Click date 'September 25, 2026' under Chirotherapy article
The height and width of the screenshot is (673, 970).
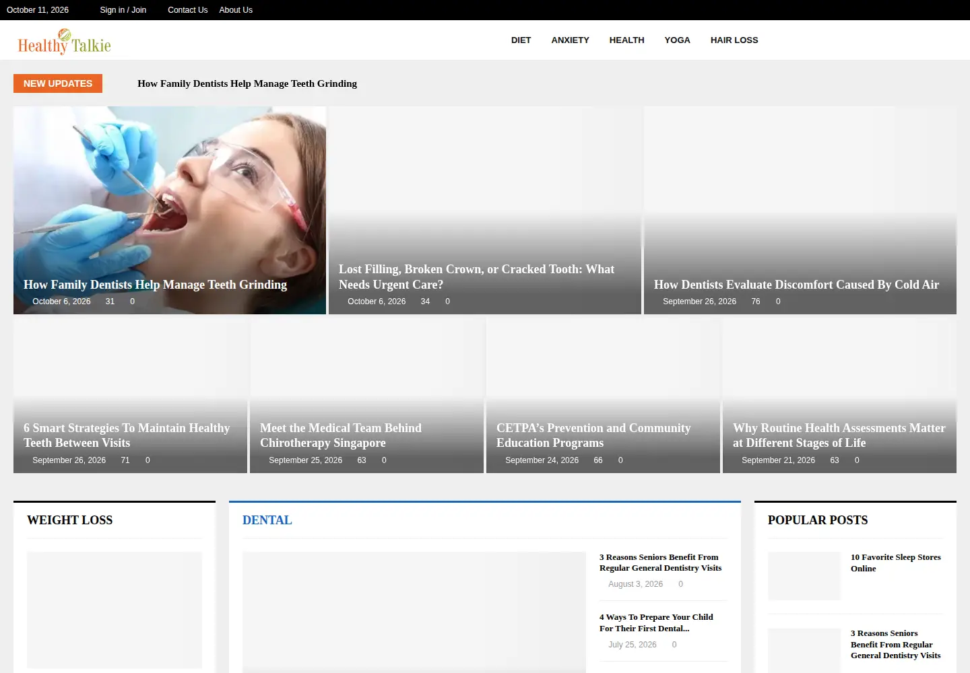[305, 460]
